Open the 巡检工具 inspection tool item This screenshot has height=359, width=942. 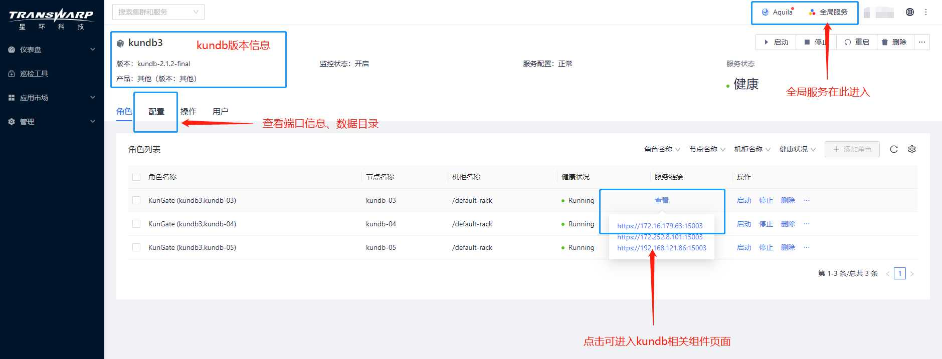(34, 74)
